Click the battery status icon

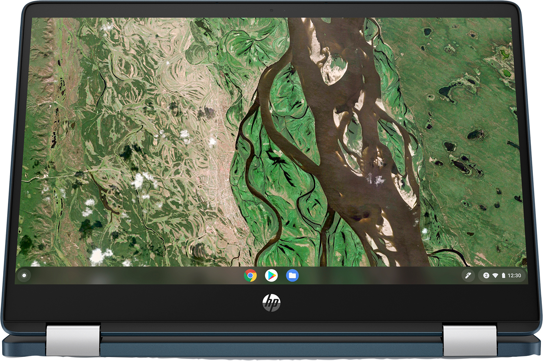click(x=503, y=276)
